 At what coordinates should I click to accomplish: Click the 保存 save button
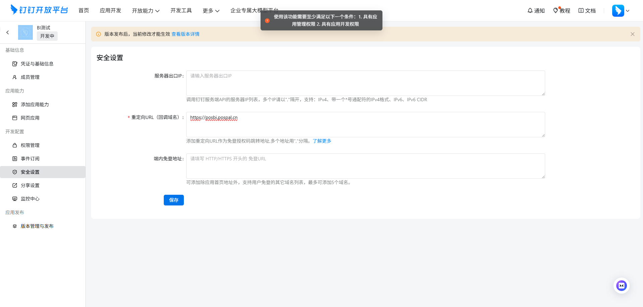(173, 200)
